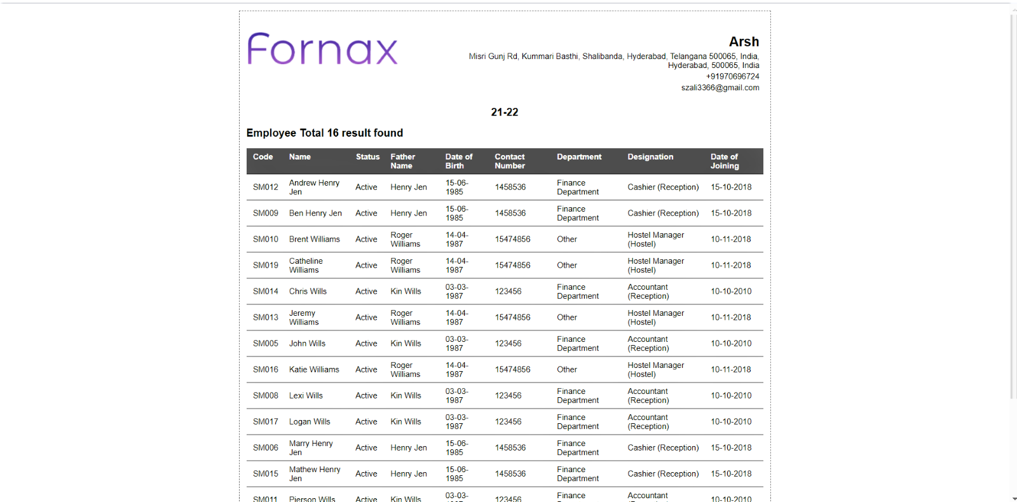
Task: Click joining date in Katie Williams row
Action: click(x=731, y=370)
